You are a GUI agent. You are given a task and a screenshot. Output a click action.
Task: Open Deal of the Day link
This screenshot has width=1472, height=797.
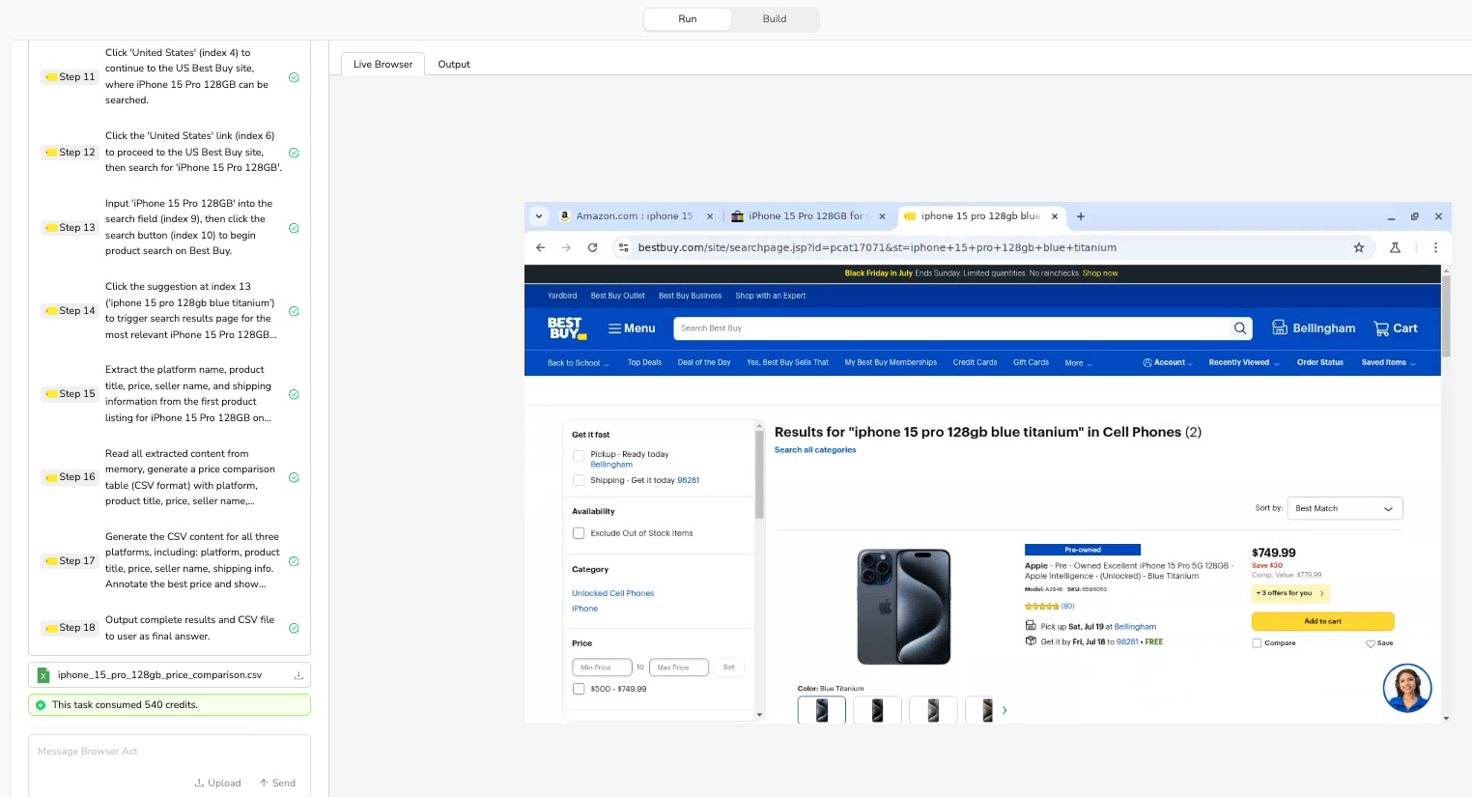[704, 362]
